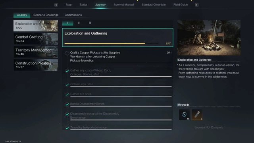This screenshot has width=254, height=143.
Task: Switch to Commissions sub-tab
Action: 73,15
